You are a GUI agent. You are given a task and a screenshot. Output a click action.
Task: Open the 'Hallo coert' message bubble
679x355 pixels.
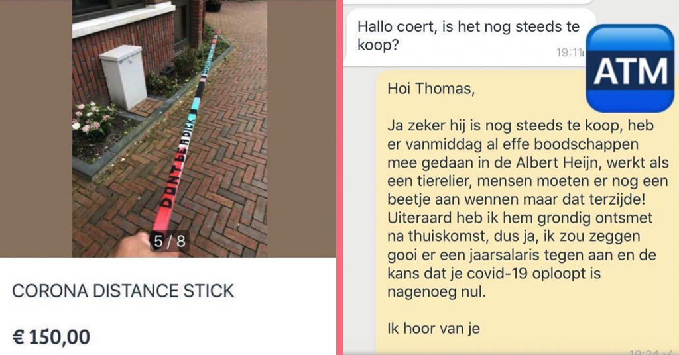470,37
